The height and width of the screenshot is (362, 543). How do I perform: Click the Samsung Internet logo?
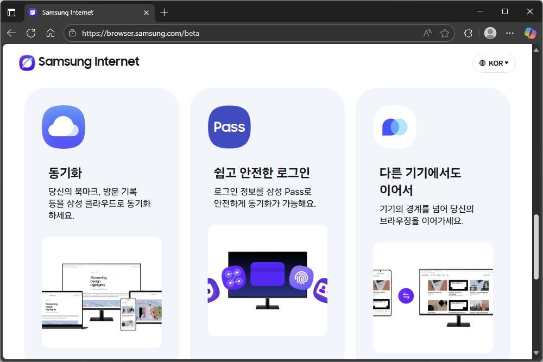pyautogui.click(x=79, y=62)
